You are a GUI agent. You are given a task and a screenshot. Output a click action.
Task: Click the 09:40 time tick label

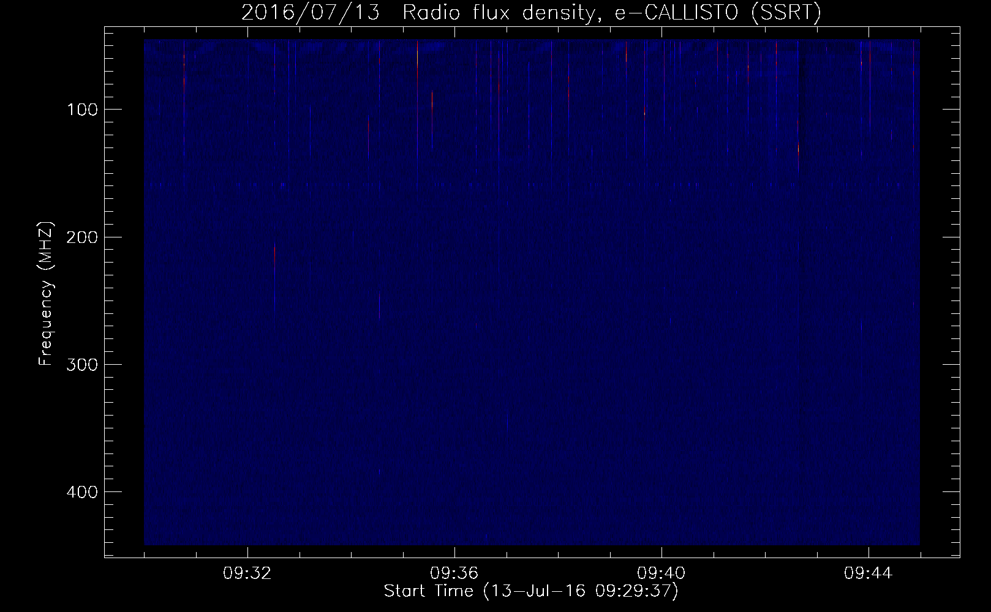661,573
